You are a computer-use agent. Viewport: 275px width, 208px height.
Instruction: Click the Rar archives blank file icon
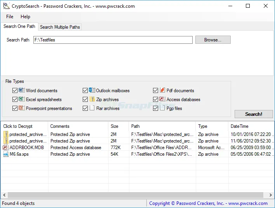pyautogui.click(x=92, y=108)
